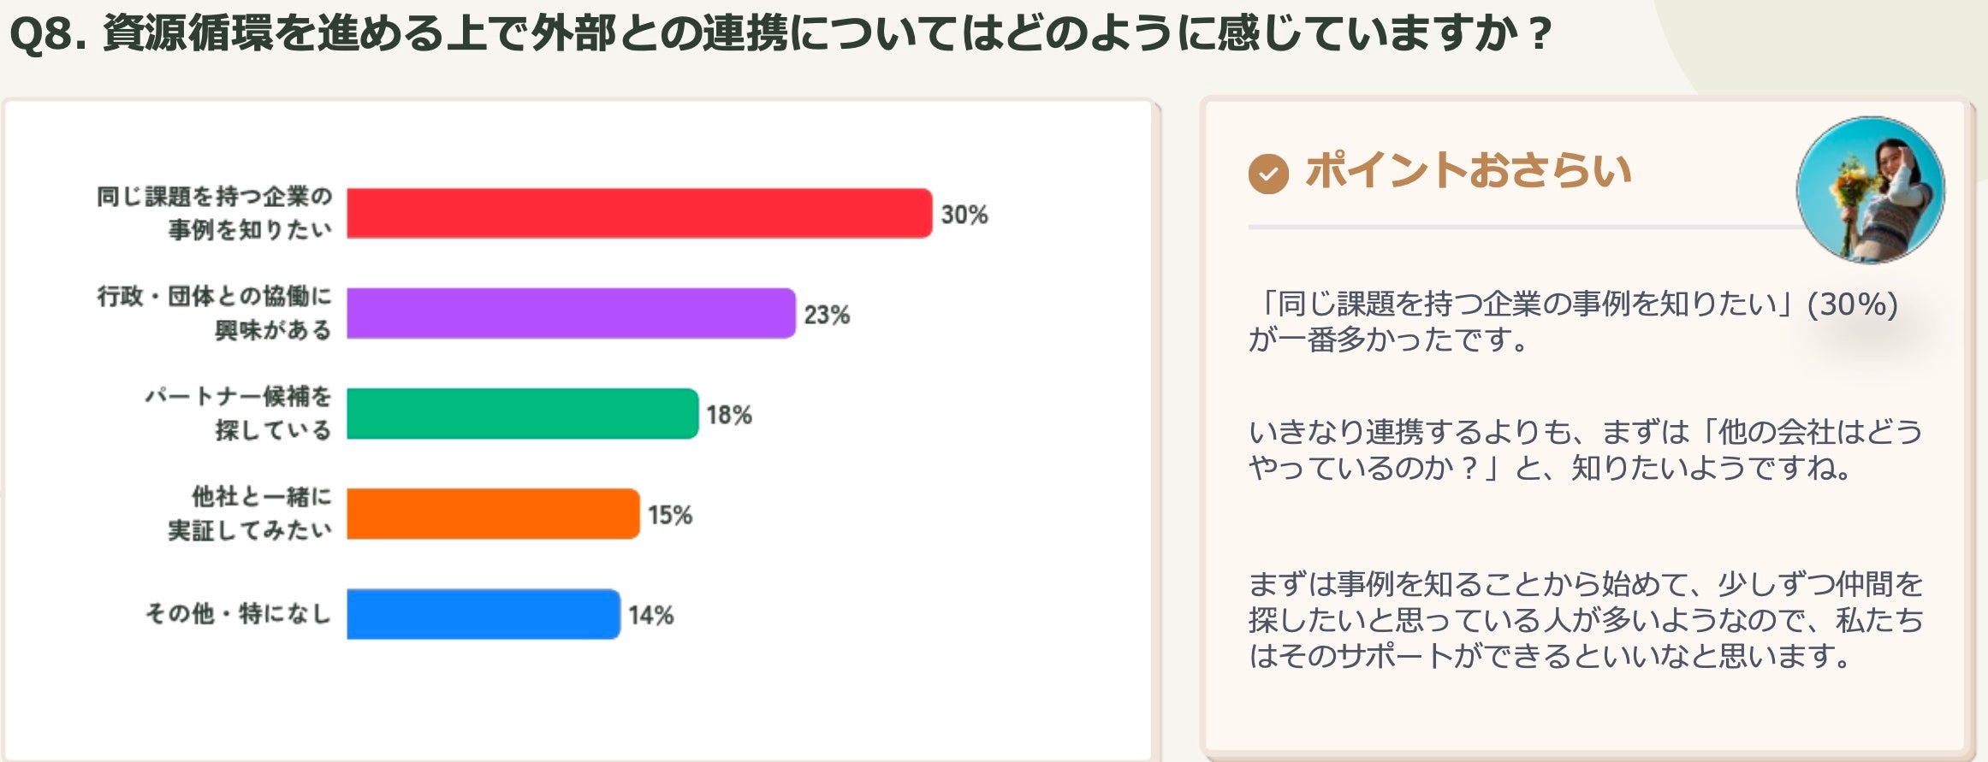Screen dimensions: 1988x762
Task: Select the パートナー候補を探している chart label
Action: tap(238, 413)
